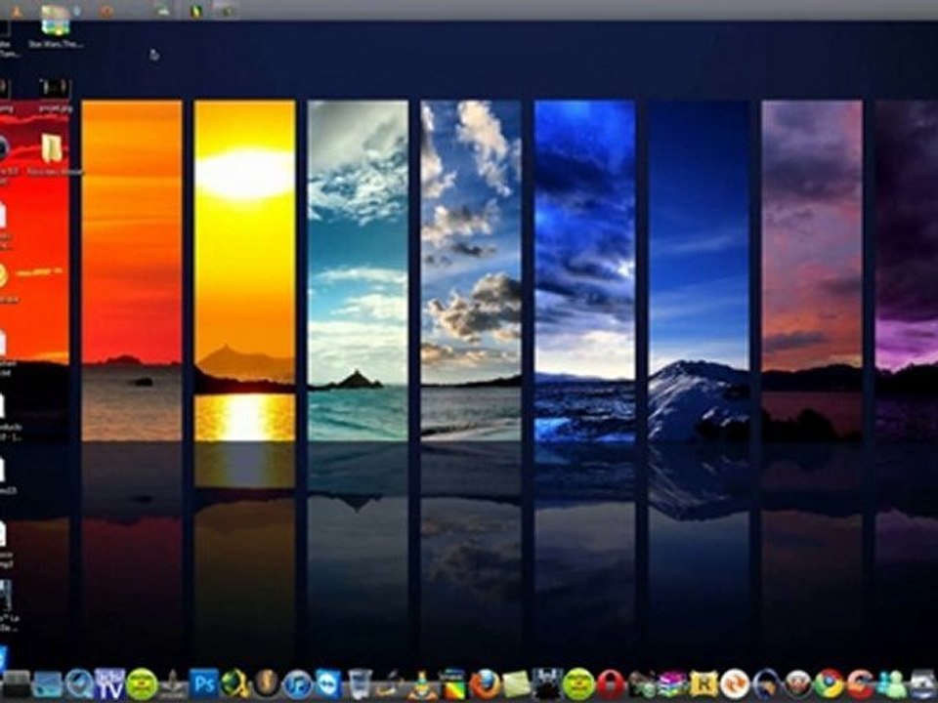Open the blue music note app

(x=297, y=683)
